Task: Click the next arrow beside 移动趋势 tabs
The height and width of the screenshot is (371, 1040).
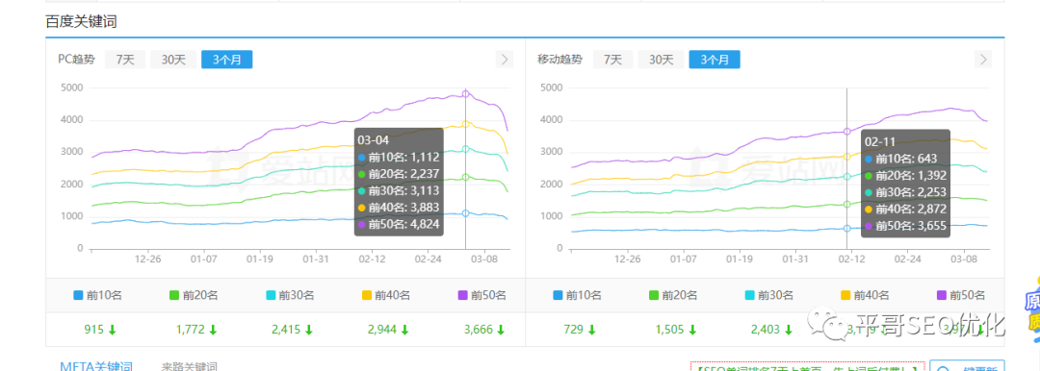Action: click(x=983, y=60)
